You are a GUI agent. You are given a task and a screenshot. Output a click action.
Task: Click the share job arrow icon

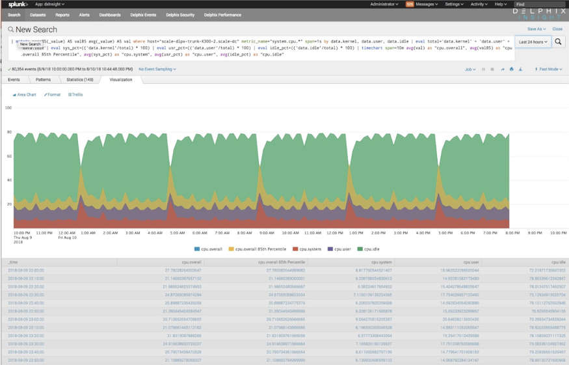[502, 70]
